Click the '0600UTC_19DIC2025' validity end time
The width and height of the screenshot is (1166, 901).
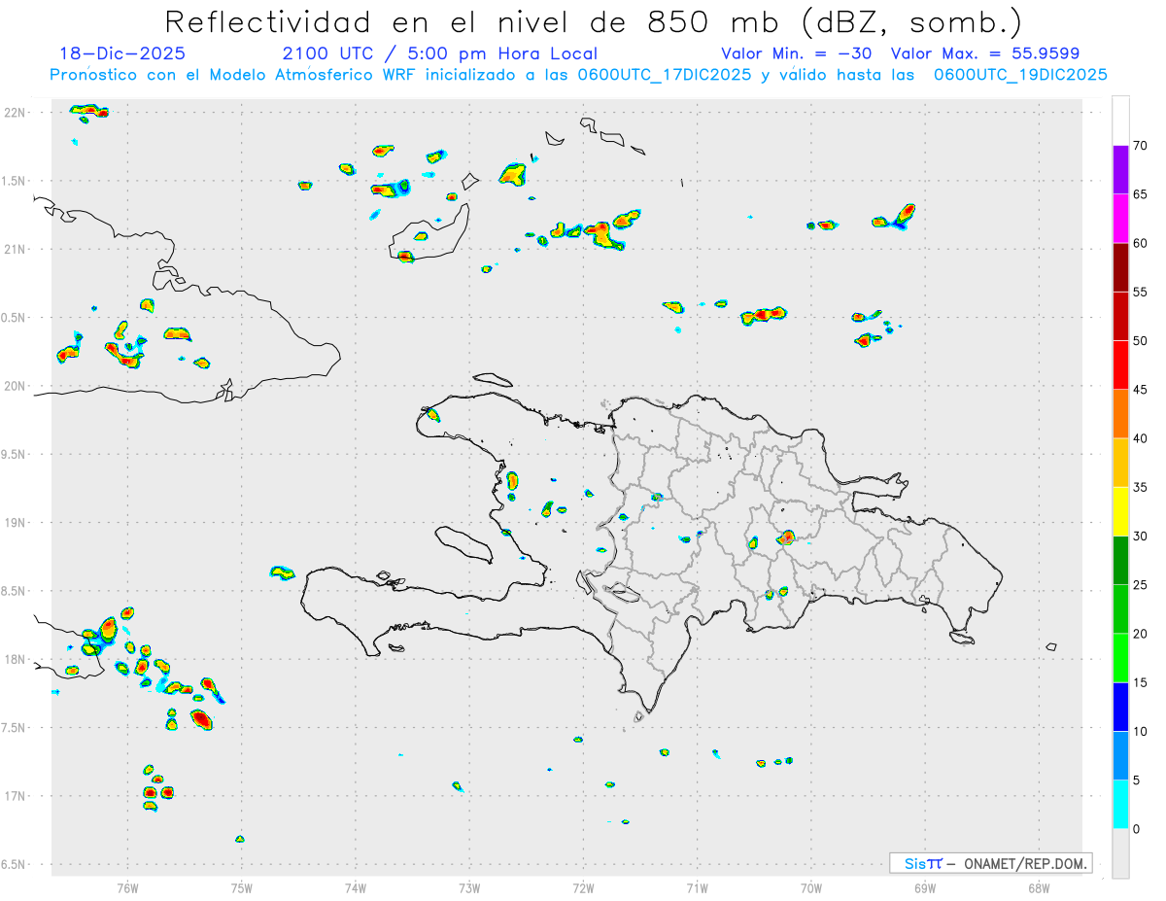pos(1020,75)
